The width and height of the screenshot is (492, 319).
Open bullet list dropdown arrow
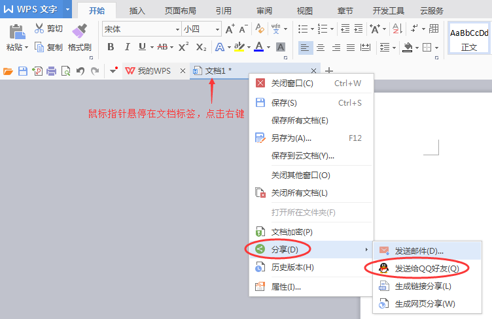[312, 29]
